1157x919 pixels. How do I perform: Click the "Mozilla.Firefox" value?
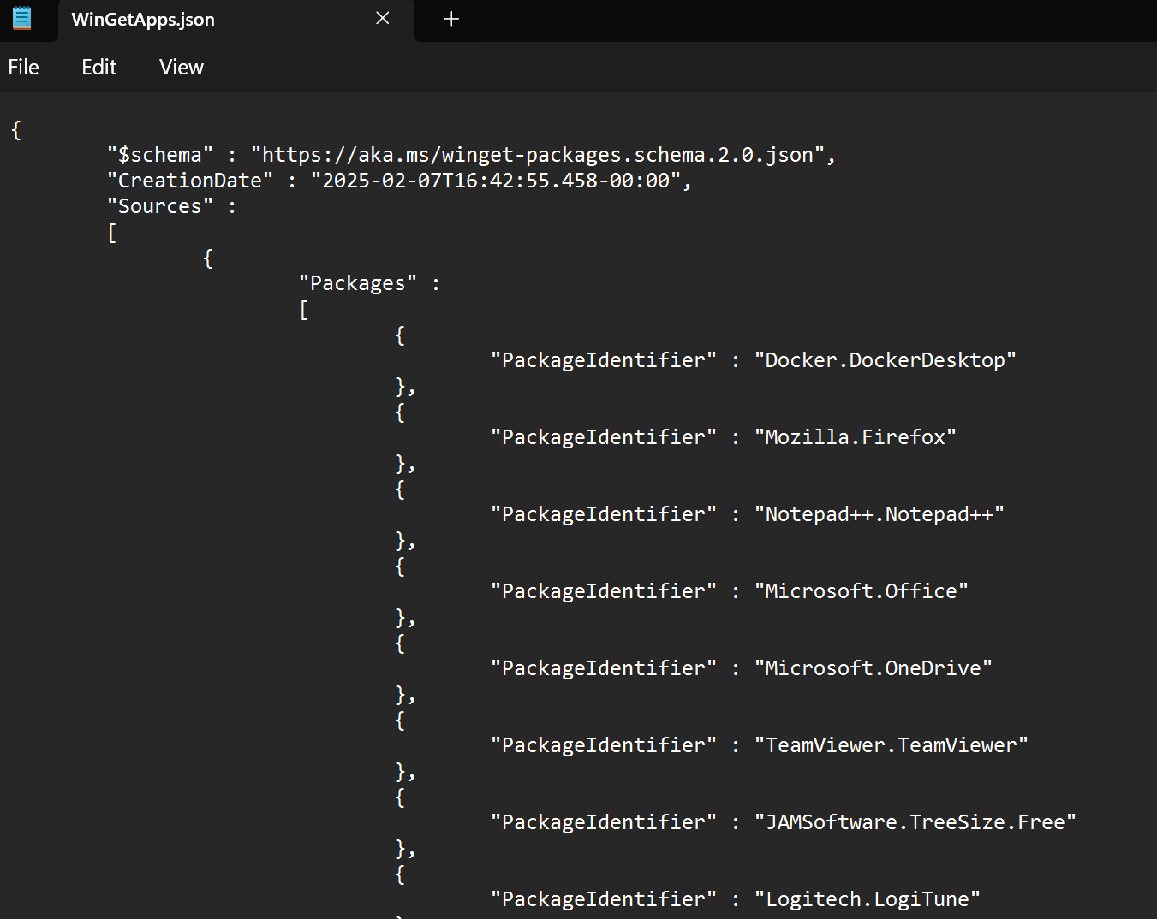tap(856, 437)
